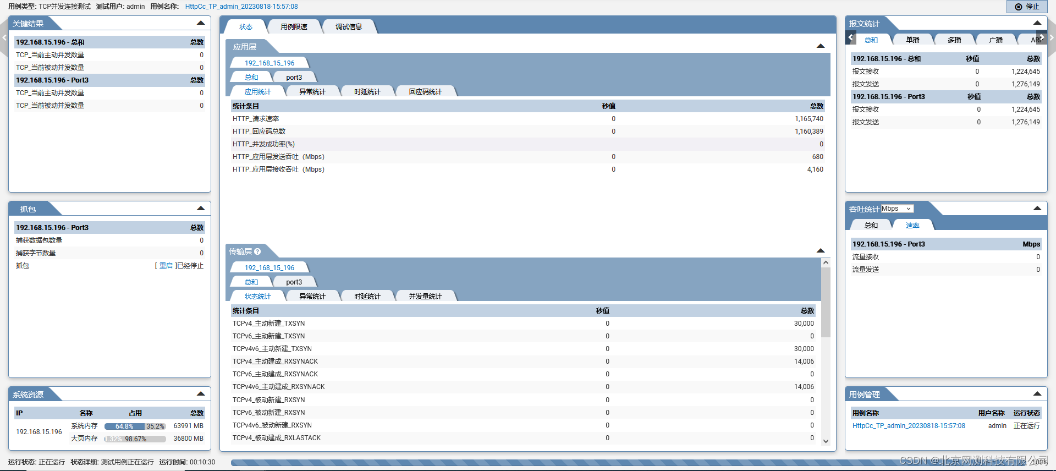Viewport: 1056px width, 471px height.
Task: Click the right page-edge collapse arrow
Action: click(1052, 38)
